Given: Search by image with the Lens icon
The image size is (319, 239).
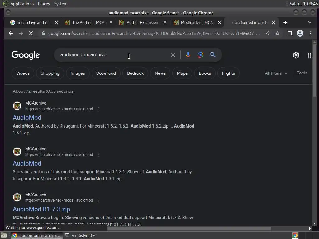Looking at the screenshot, I should (x=200, y=55).
